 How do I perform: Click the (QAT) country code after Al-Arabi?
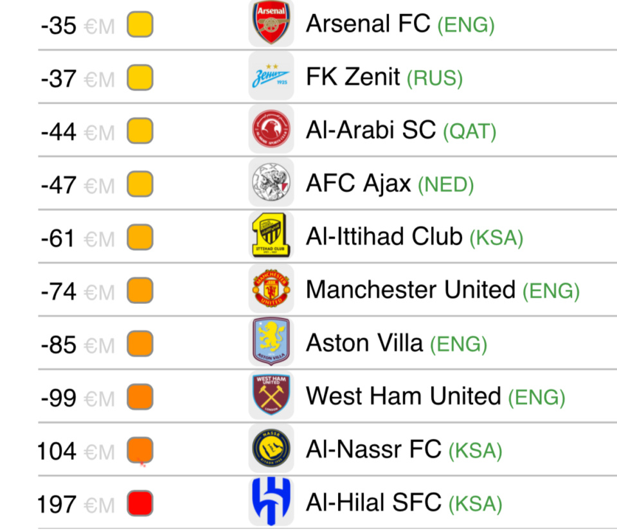pos(469,132)
